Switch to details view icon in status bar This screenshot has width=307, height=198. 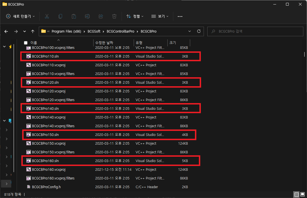(x=296, y=194)
